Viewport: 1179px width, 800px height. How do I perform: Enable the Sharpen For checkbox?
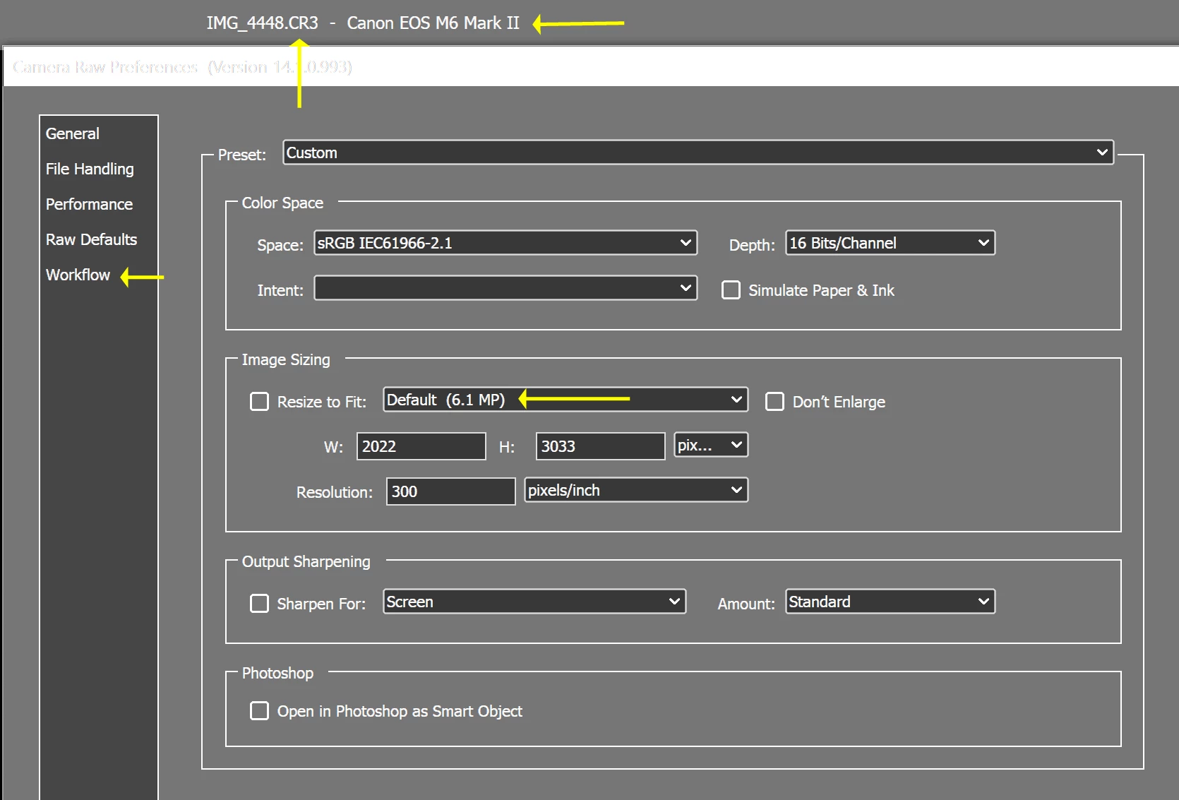tap(260, 604)
